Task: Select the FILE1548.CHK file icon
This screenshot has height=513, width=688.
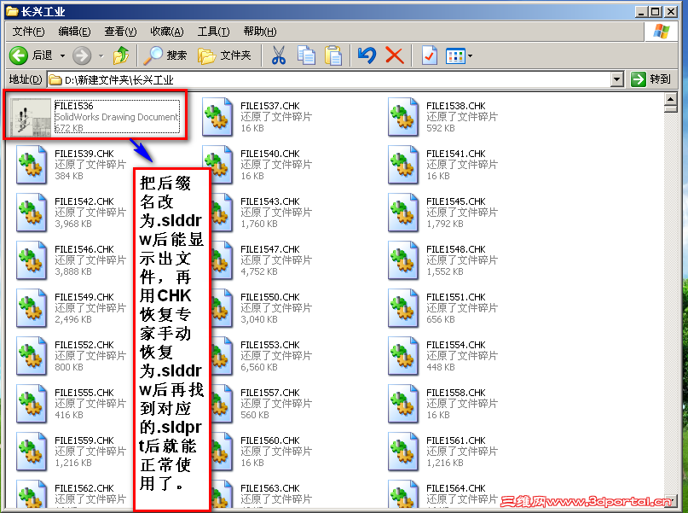Action: point(402,260)
